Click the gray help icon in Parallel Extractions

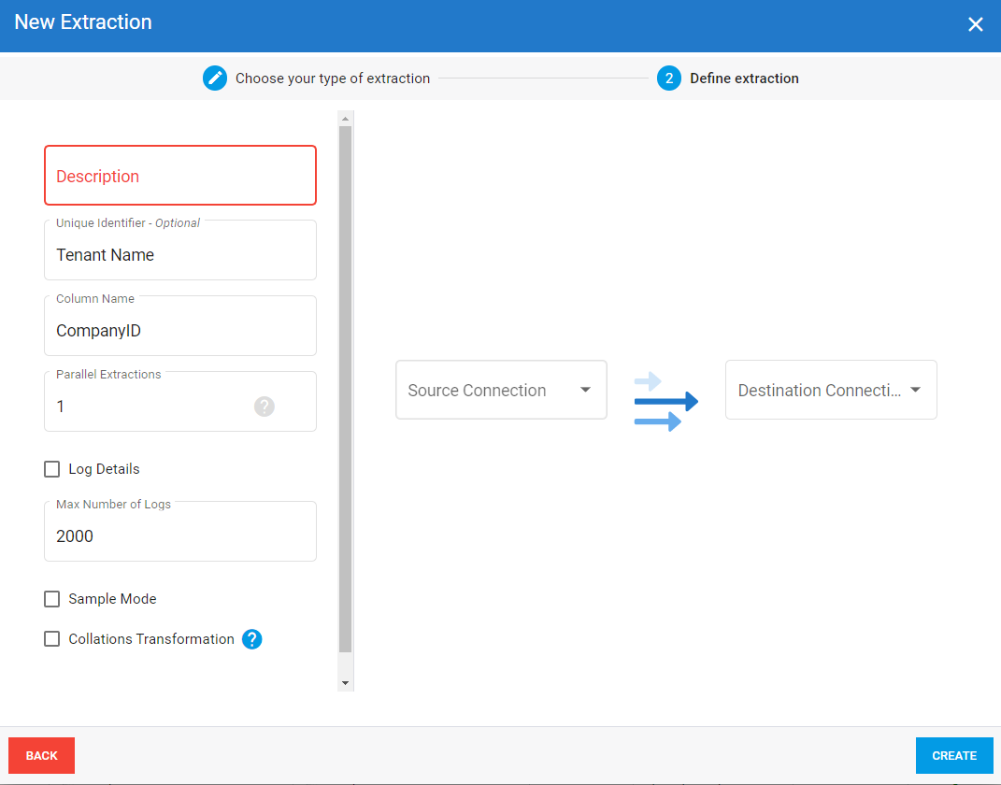(264, 407)
